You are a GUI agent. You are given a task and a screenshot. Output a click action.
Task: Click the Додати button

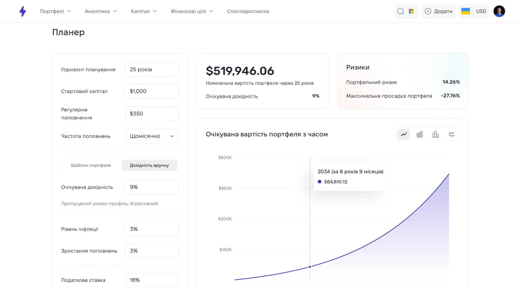point(438,11)
